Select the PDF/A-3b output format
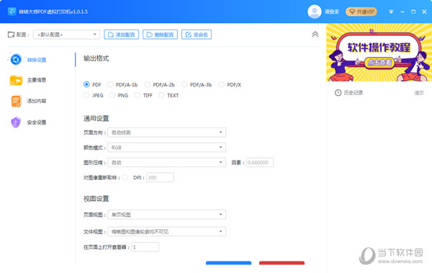The height and width of the screenshot is (273, 432). coord(184,84)
